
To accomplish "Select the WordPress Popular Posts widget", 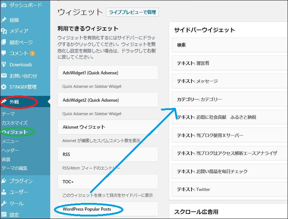I will point(108,209).
